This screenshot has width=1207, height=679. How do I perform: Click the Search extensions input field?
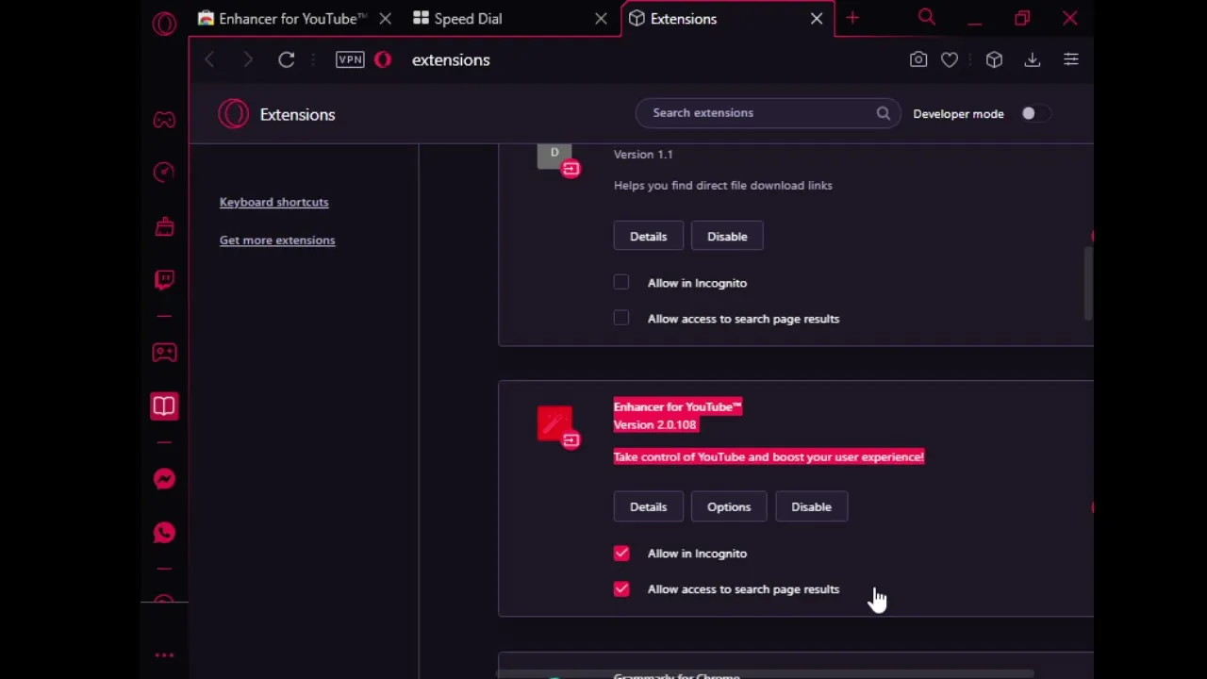click(766, 113)
